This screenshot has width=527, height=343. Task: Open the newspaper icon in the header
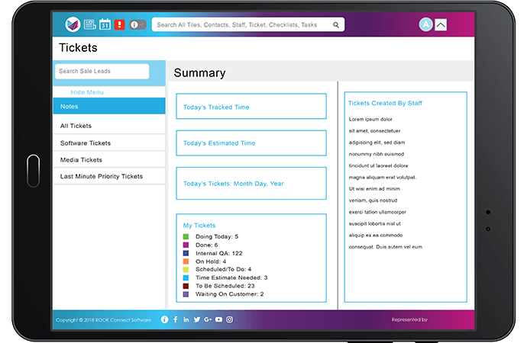(89, 24)
